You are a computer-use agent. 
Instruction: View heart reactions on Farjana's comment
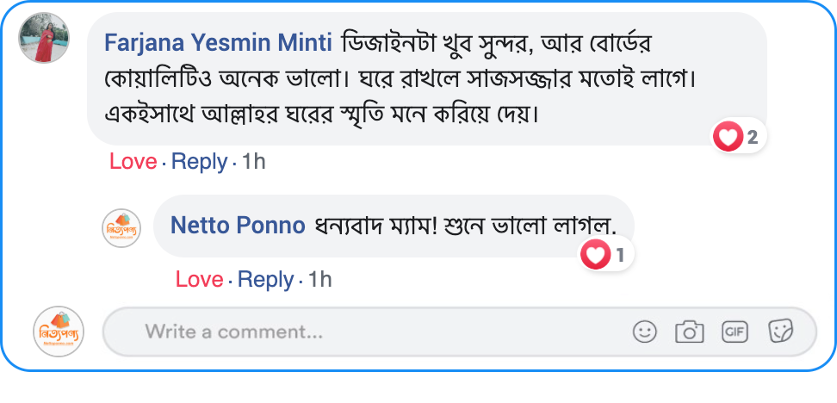tap(738, 136)
